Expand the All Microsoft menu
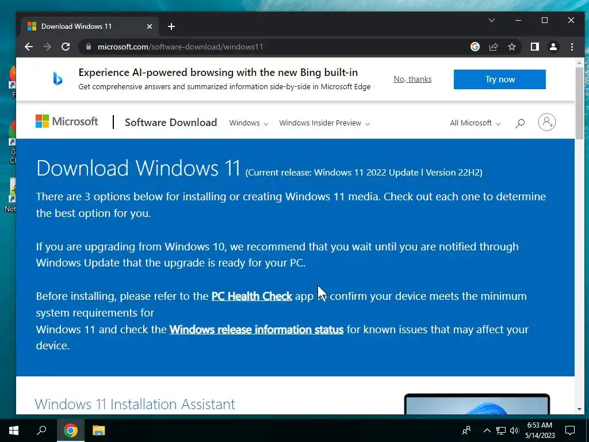The height and width of the screenshot is (442, 589). tap(475, 123)
